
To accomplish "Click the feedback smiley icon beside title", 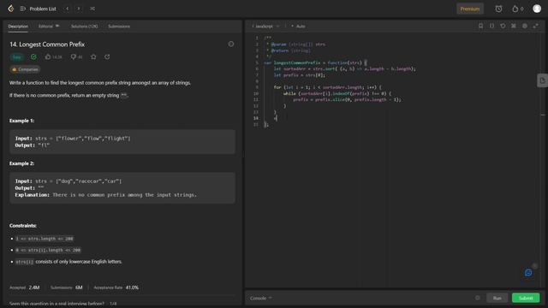I will [231, 44].
